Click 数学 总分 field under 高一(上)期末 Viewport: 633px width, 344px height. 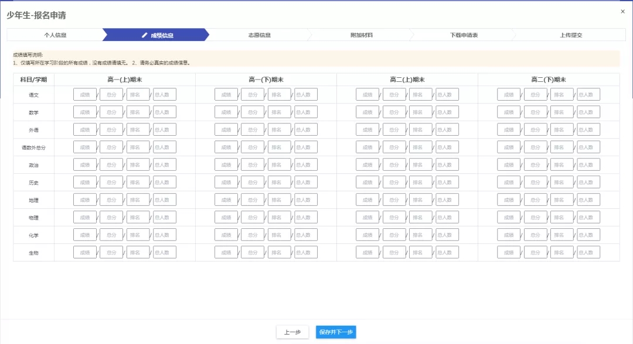click(x=111, y=112)
